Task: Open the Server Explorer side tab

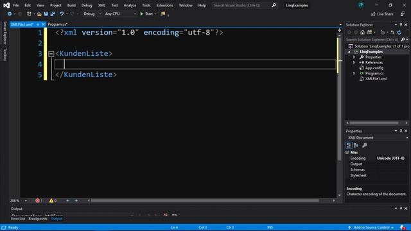Action: tap(4, 33)
